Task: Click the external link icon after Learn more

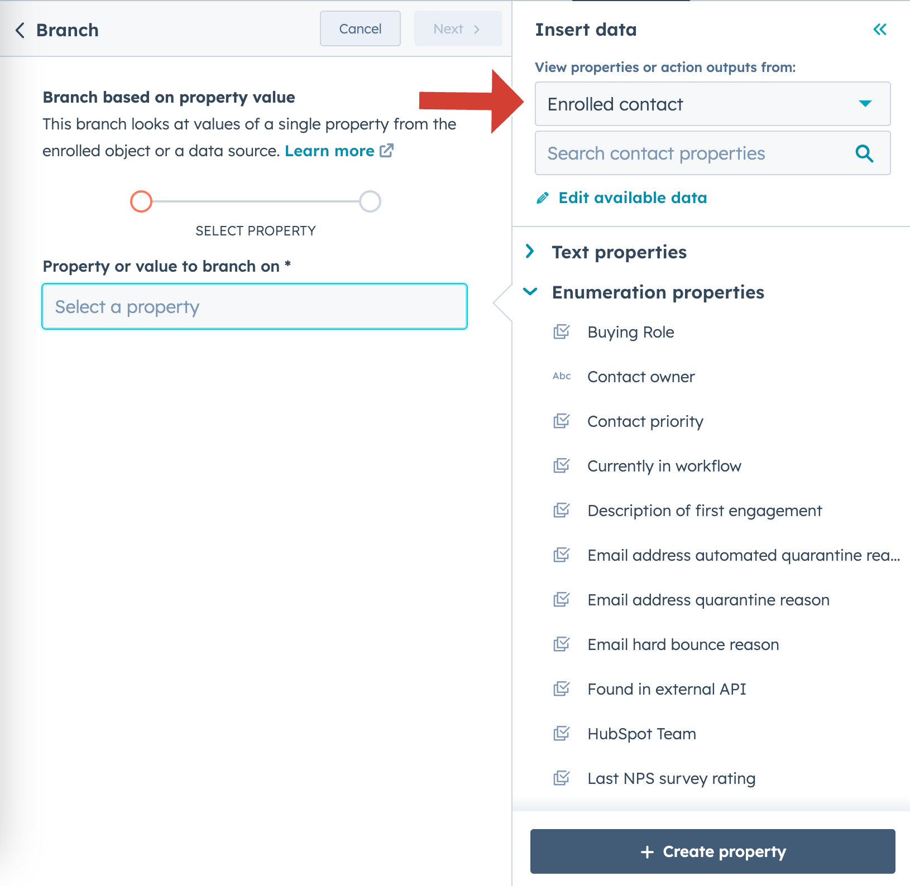Action: 387,151
